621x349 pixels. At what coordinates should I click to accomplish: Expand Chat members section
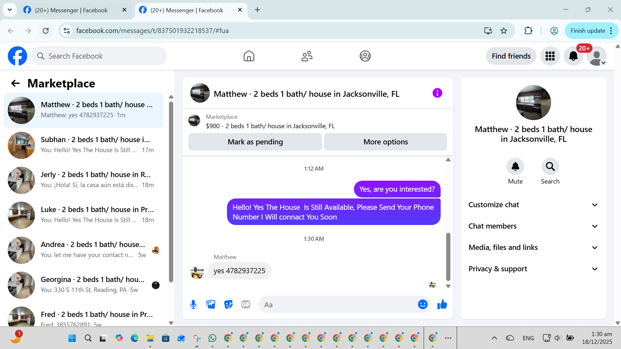click(x=533, y=226)
